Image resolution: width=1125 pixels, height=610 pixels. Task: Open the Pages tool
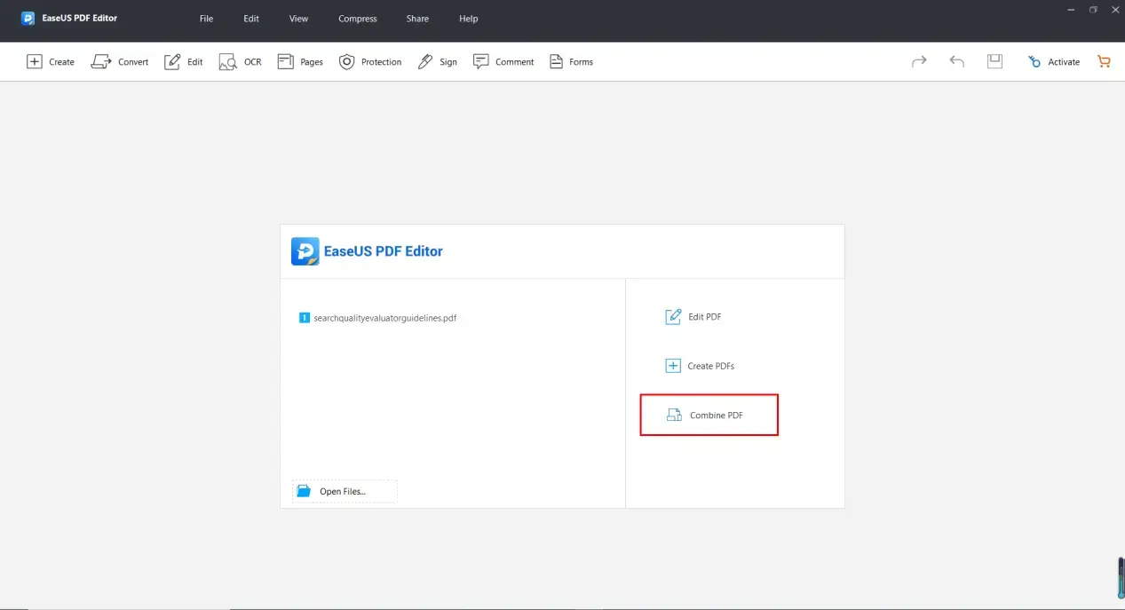[300, 62]
